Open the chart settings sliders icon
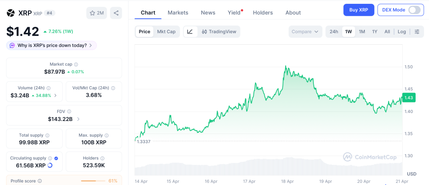429x185 pixels. [x=417, y=31]
